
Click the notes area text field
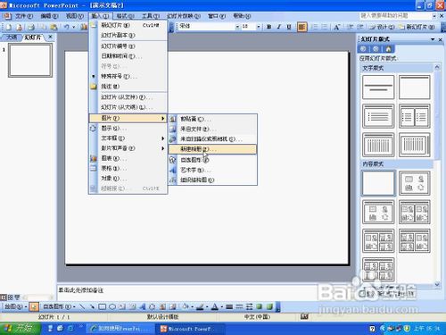coord(186,292)
